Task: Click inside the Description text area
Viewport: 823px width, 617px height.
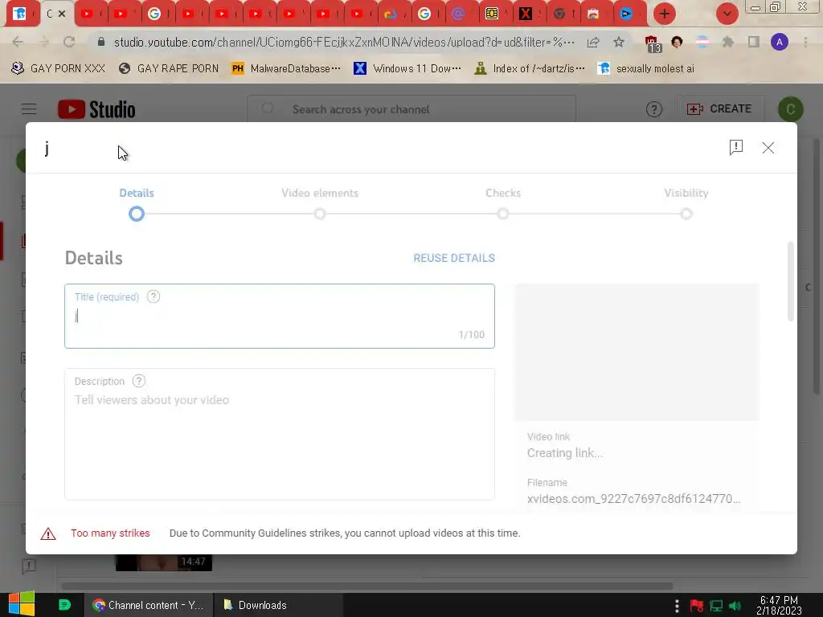Action: [x=279, y=435]
